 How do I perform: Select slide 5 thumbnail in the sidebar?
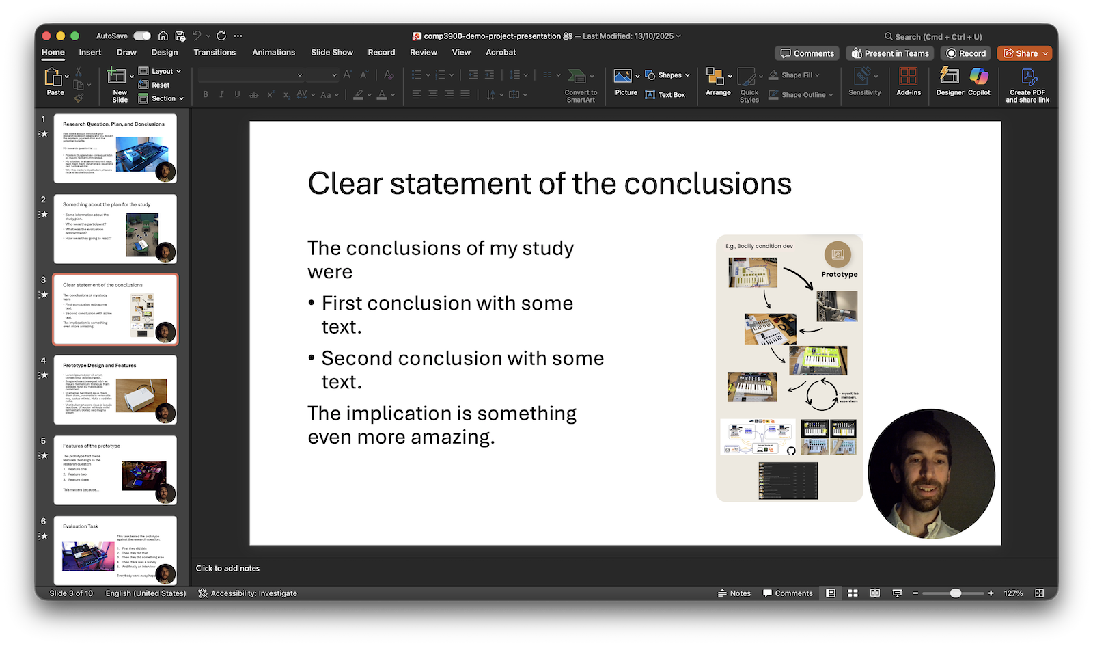[115, 470]
